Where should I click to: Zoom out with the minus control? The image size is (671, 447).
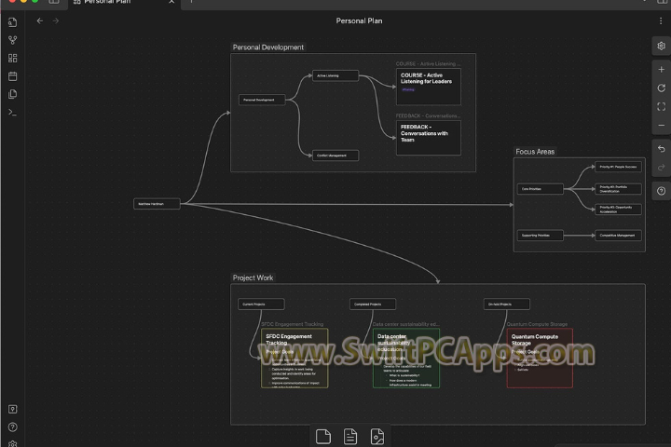coord(661,126)
